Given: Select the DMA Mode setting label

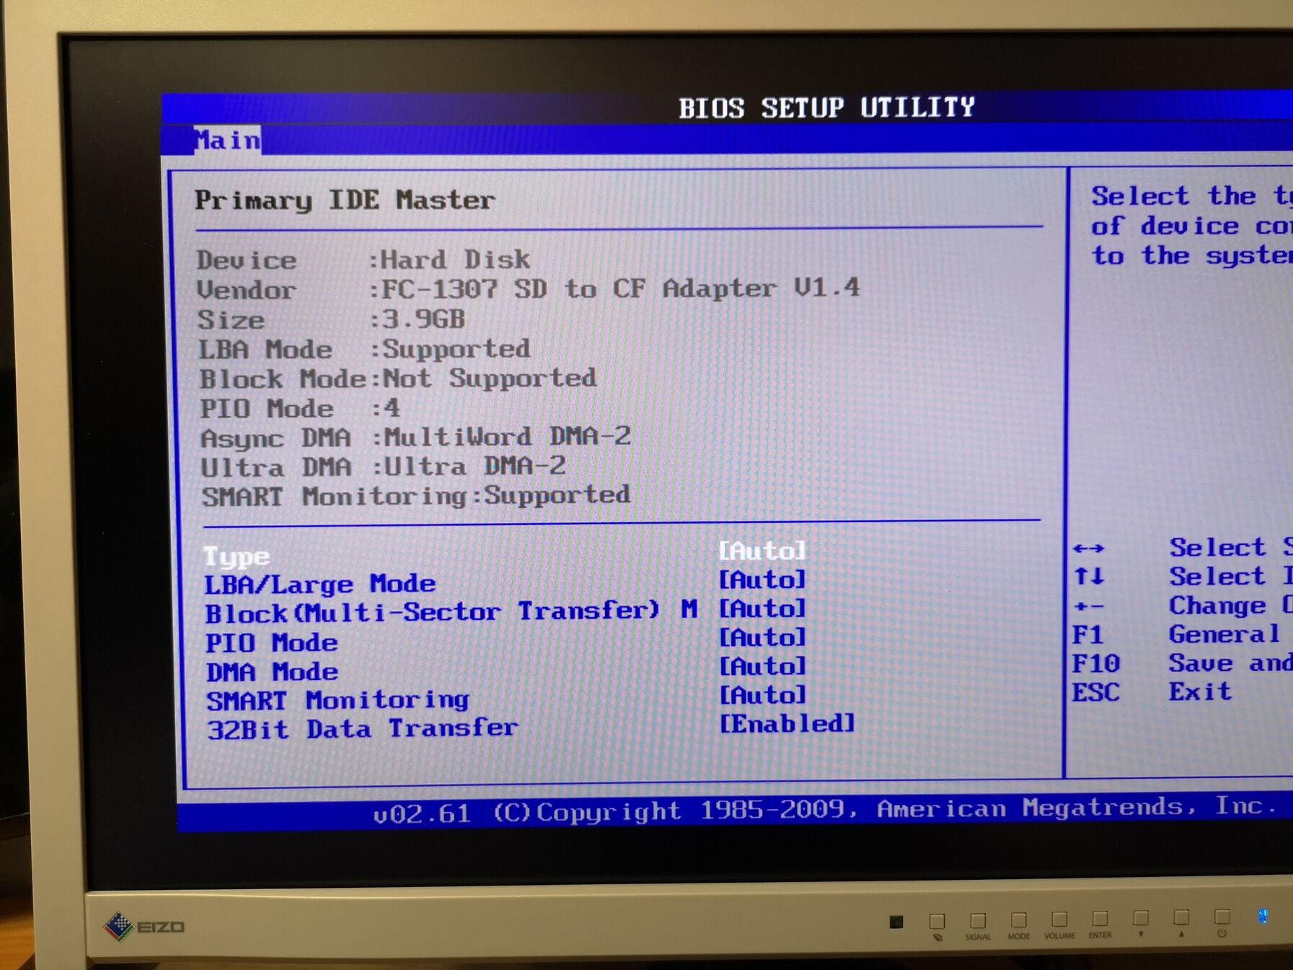Looking at the screenshot, I should 273,671.
